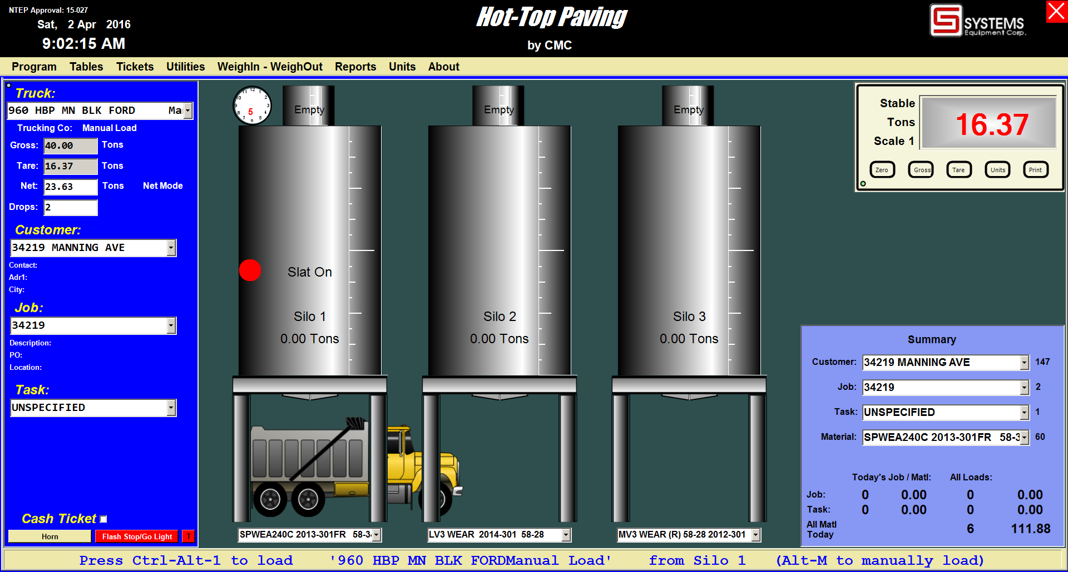Open the Tickets menu

pyautogui.click(x=135, y=67)
